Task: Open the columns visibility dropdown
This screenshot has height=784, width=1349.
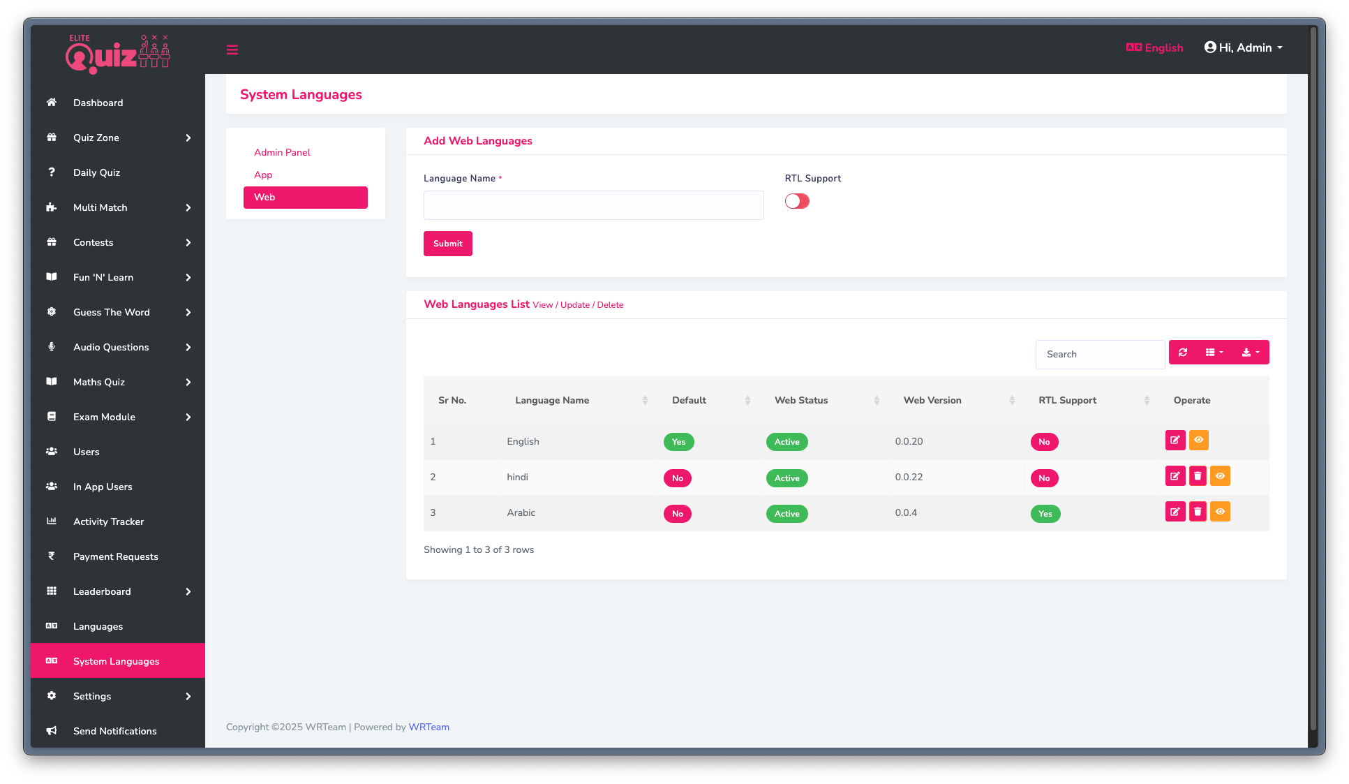Action: pos(1214,353)
